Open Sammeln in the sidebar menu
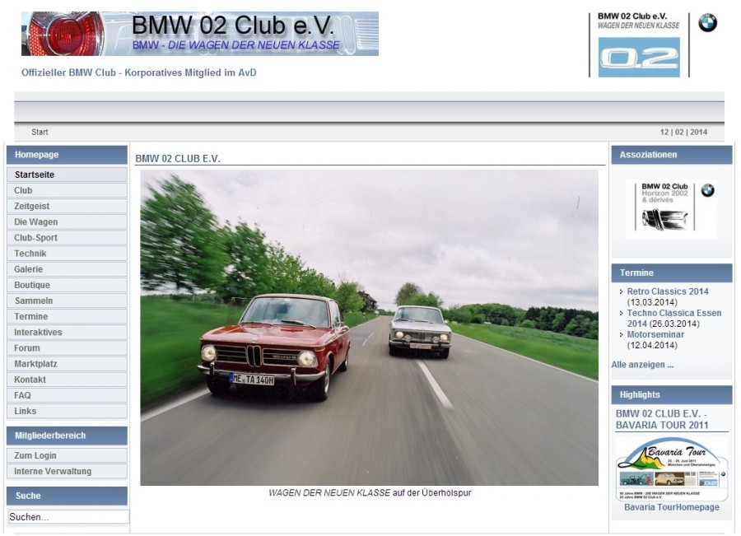Image resolution: width=741 pixels, height=536 pixels. pyautogui.click(x=68, y=301)
